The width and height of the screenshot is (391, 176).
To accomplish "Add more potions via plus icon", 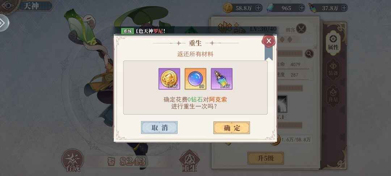I will point(344,8).
